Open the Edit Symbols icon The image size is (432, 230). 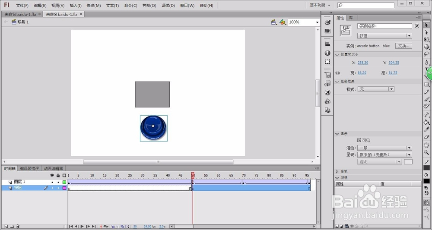[x=283, y=22]
